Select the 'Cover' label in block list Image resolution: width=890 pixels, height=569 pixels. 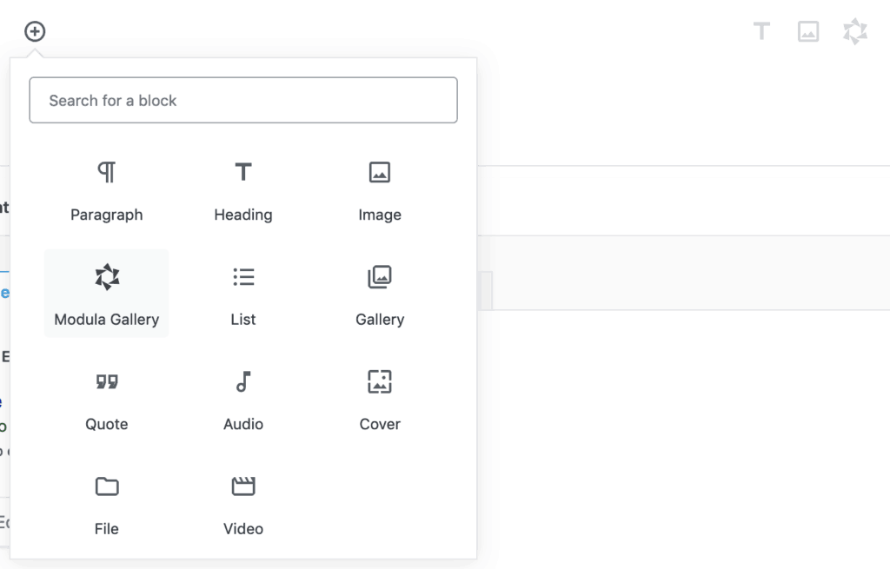(x=380, y=424)
